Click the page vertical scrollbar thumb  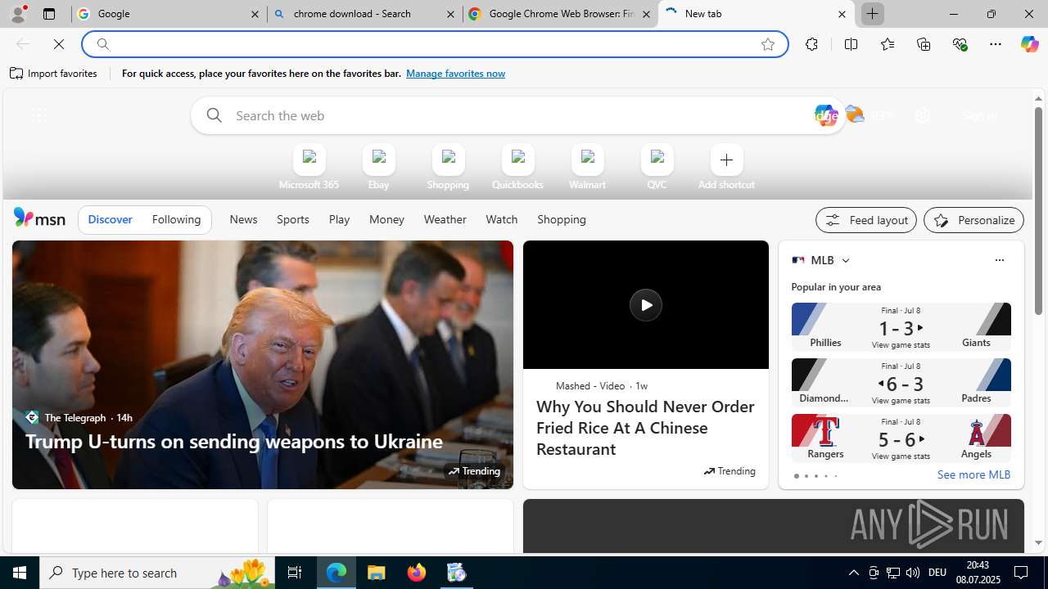pyautogui.click(x=1038, y=210)
